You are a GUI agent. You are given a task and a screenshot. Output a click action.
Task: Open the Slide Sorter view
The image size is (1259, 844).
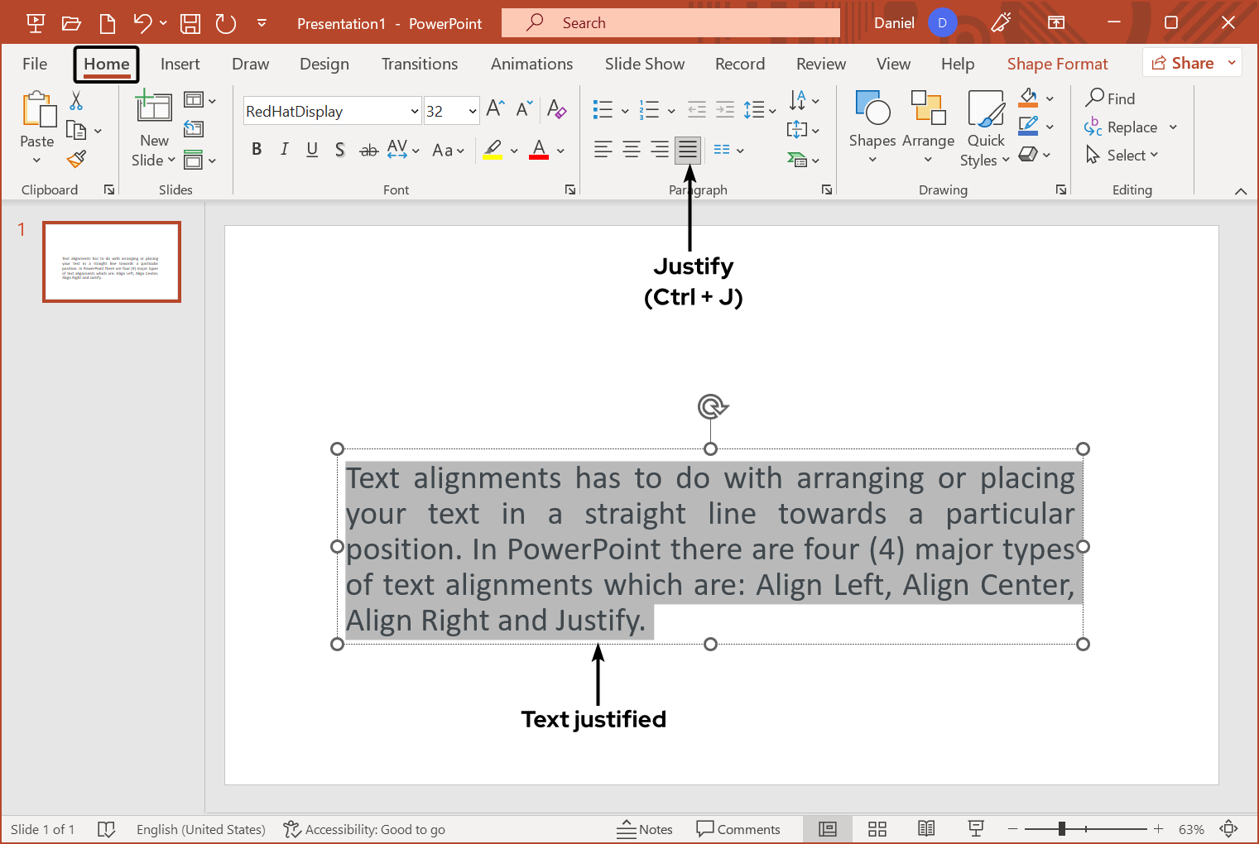coord(877,829)
